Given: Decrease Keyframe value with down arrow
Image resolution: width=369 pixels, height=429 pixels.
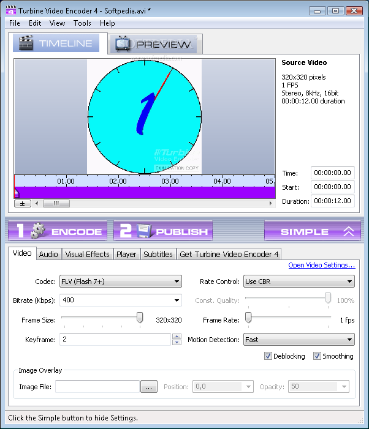Looking at the screenshot, I should click(177, 342).
